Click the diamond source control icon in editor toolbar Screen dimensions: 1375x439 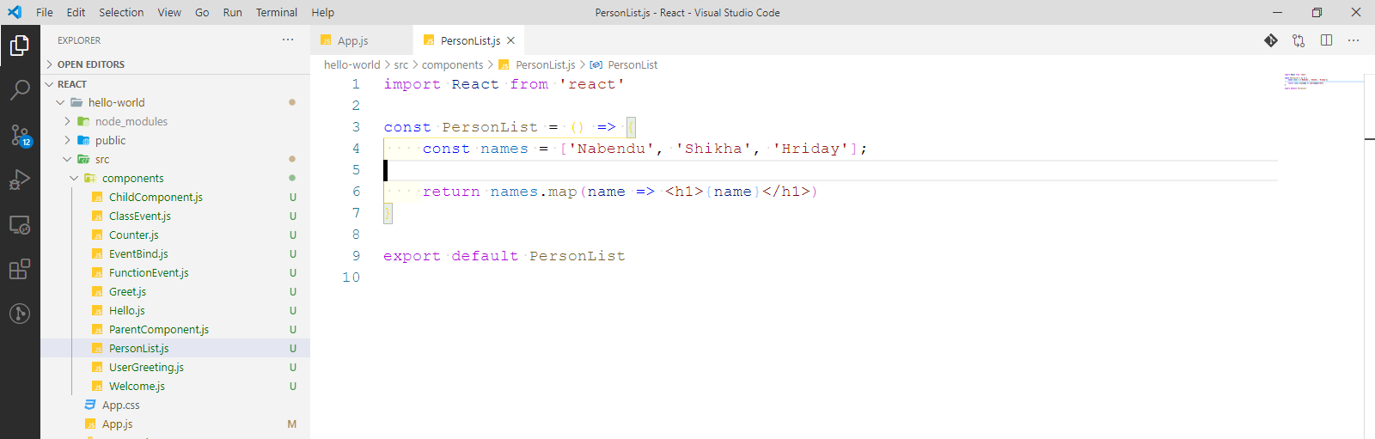(1271, 40)
